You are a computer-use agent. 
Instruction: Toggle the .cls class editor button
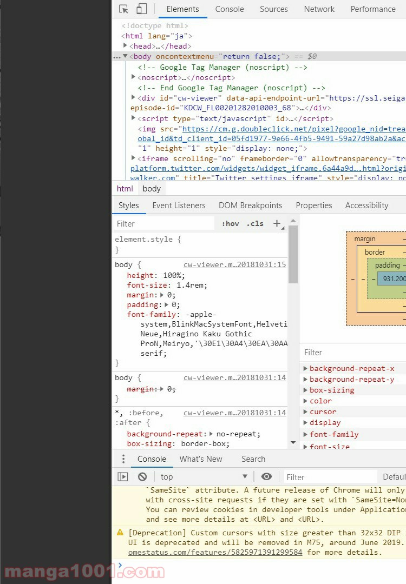point(255,223)
